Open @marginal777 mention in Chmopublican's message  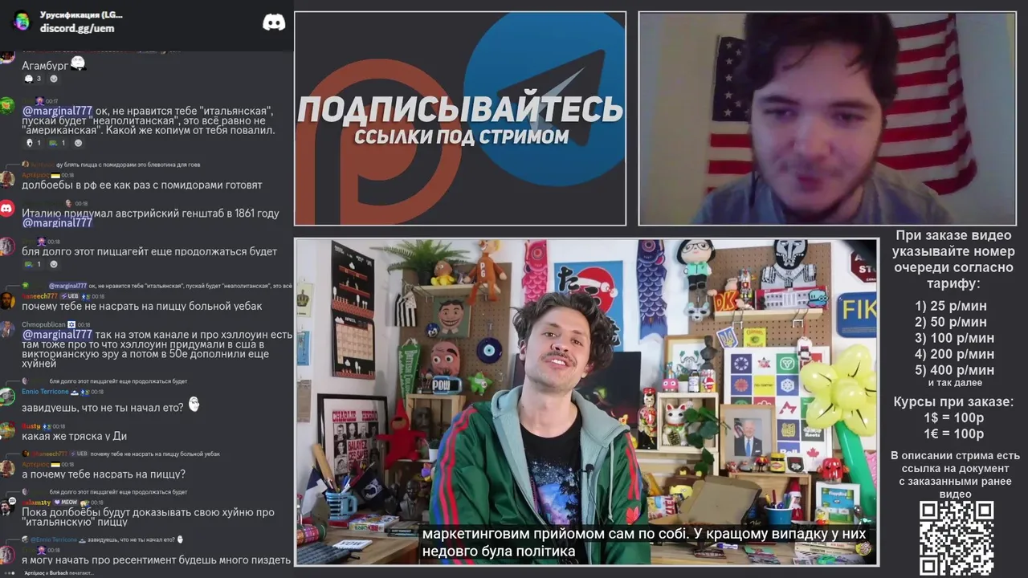[x=57, y=335]
